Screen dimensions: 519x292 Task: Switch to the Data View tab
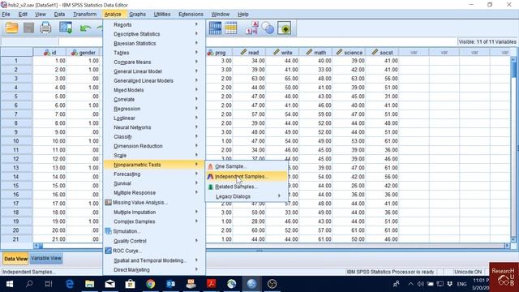pos(15,259)
